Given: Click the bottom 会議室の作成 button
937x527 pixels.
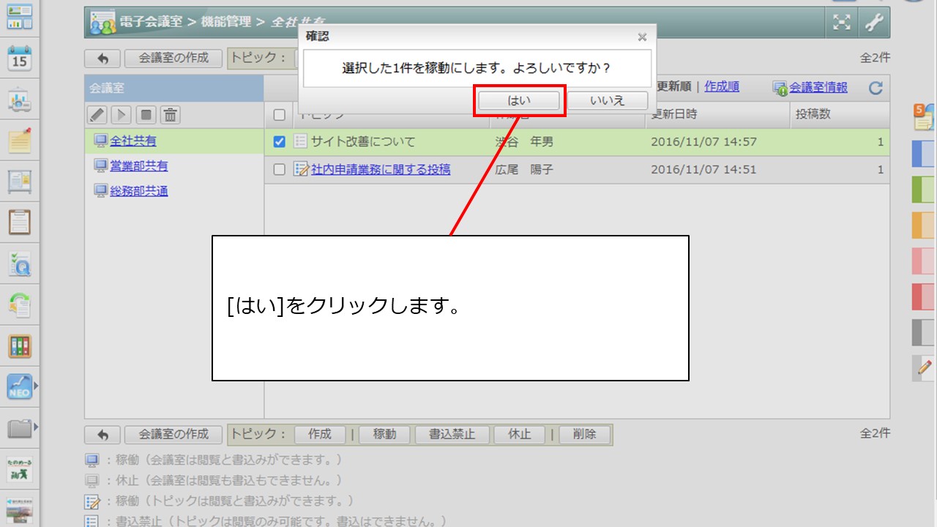Looking at the screenshot, I should click(174, 435).
